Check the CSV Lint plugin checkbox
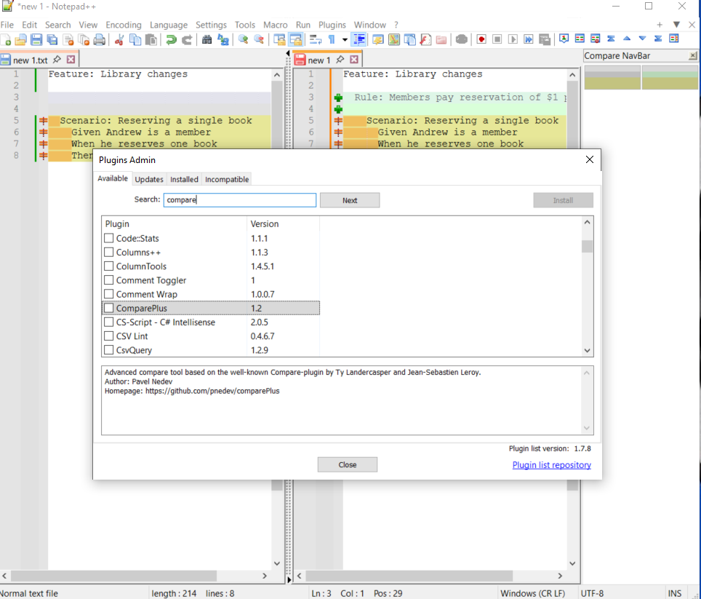The image size is (701, 599). coord(108,336)
